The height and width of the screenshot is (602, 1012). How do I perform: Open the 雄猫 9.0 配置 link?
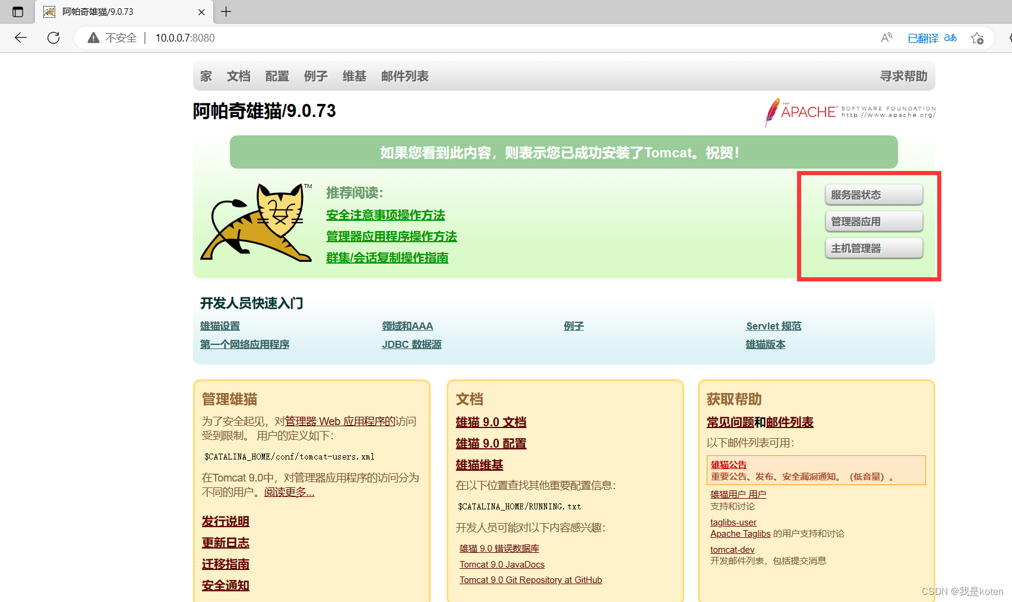pyautogui.click(x=491, y=443)
